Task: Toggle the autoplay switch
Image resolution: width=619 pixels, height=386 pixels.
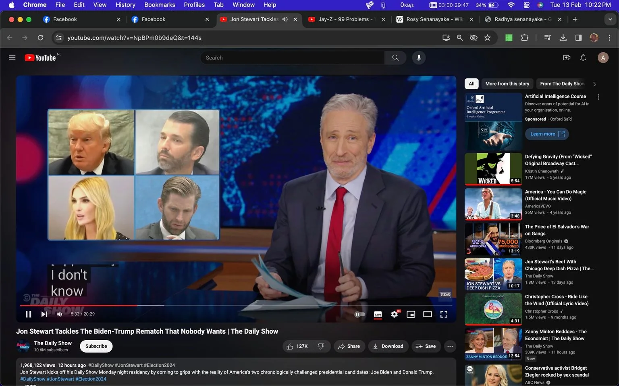Action: point(359,314)
